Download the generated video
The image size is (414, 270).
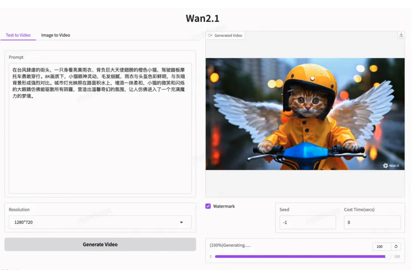pos(401,35)
